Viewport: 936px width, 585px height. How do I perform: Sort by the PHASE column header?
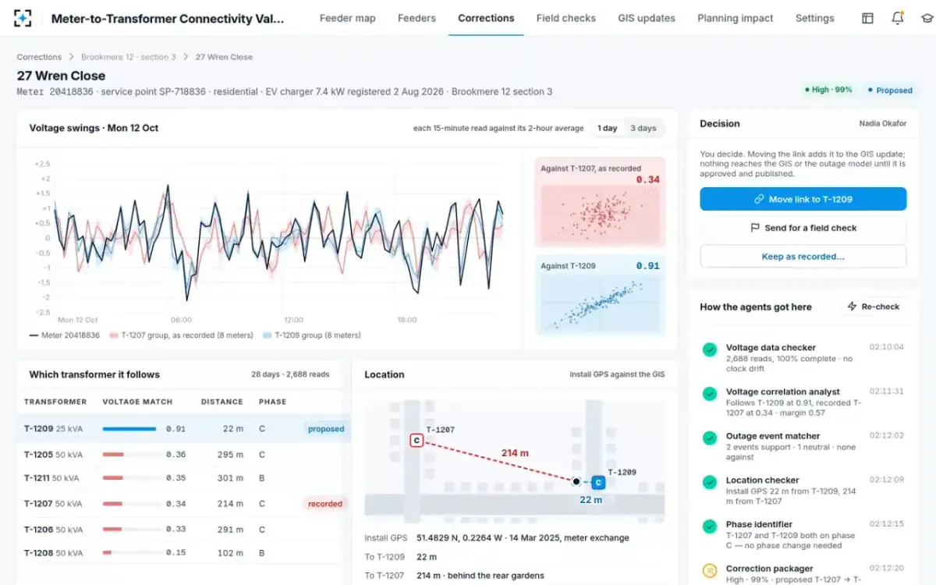point(272,402)
